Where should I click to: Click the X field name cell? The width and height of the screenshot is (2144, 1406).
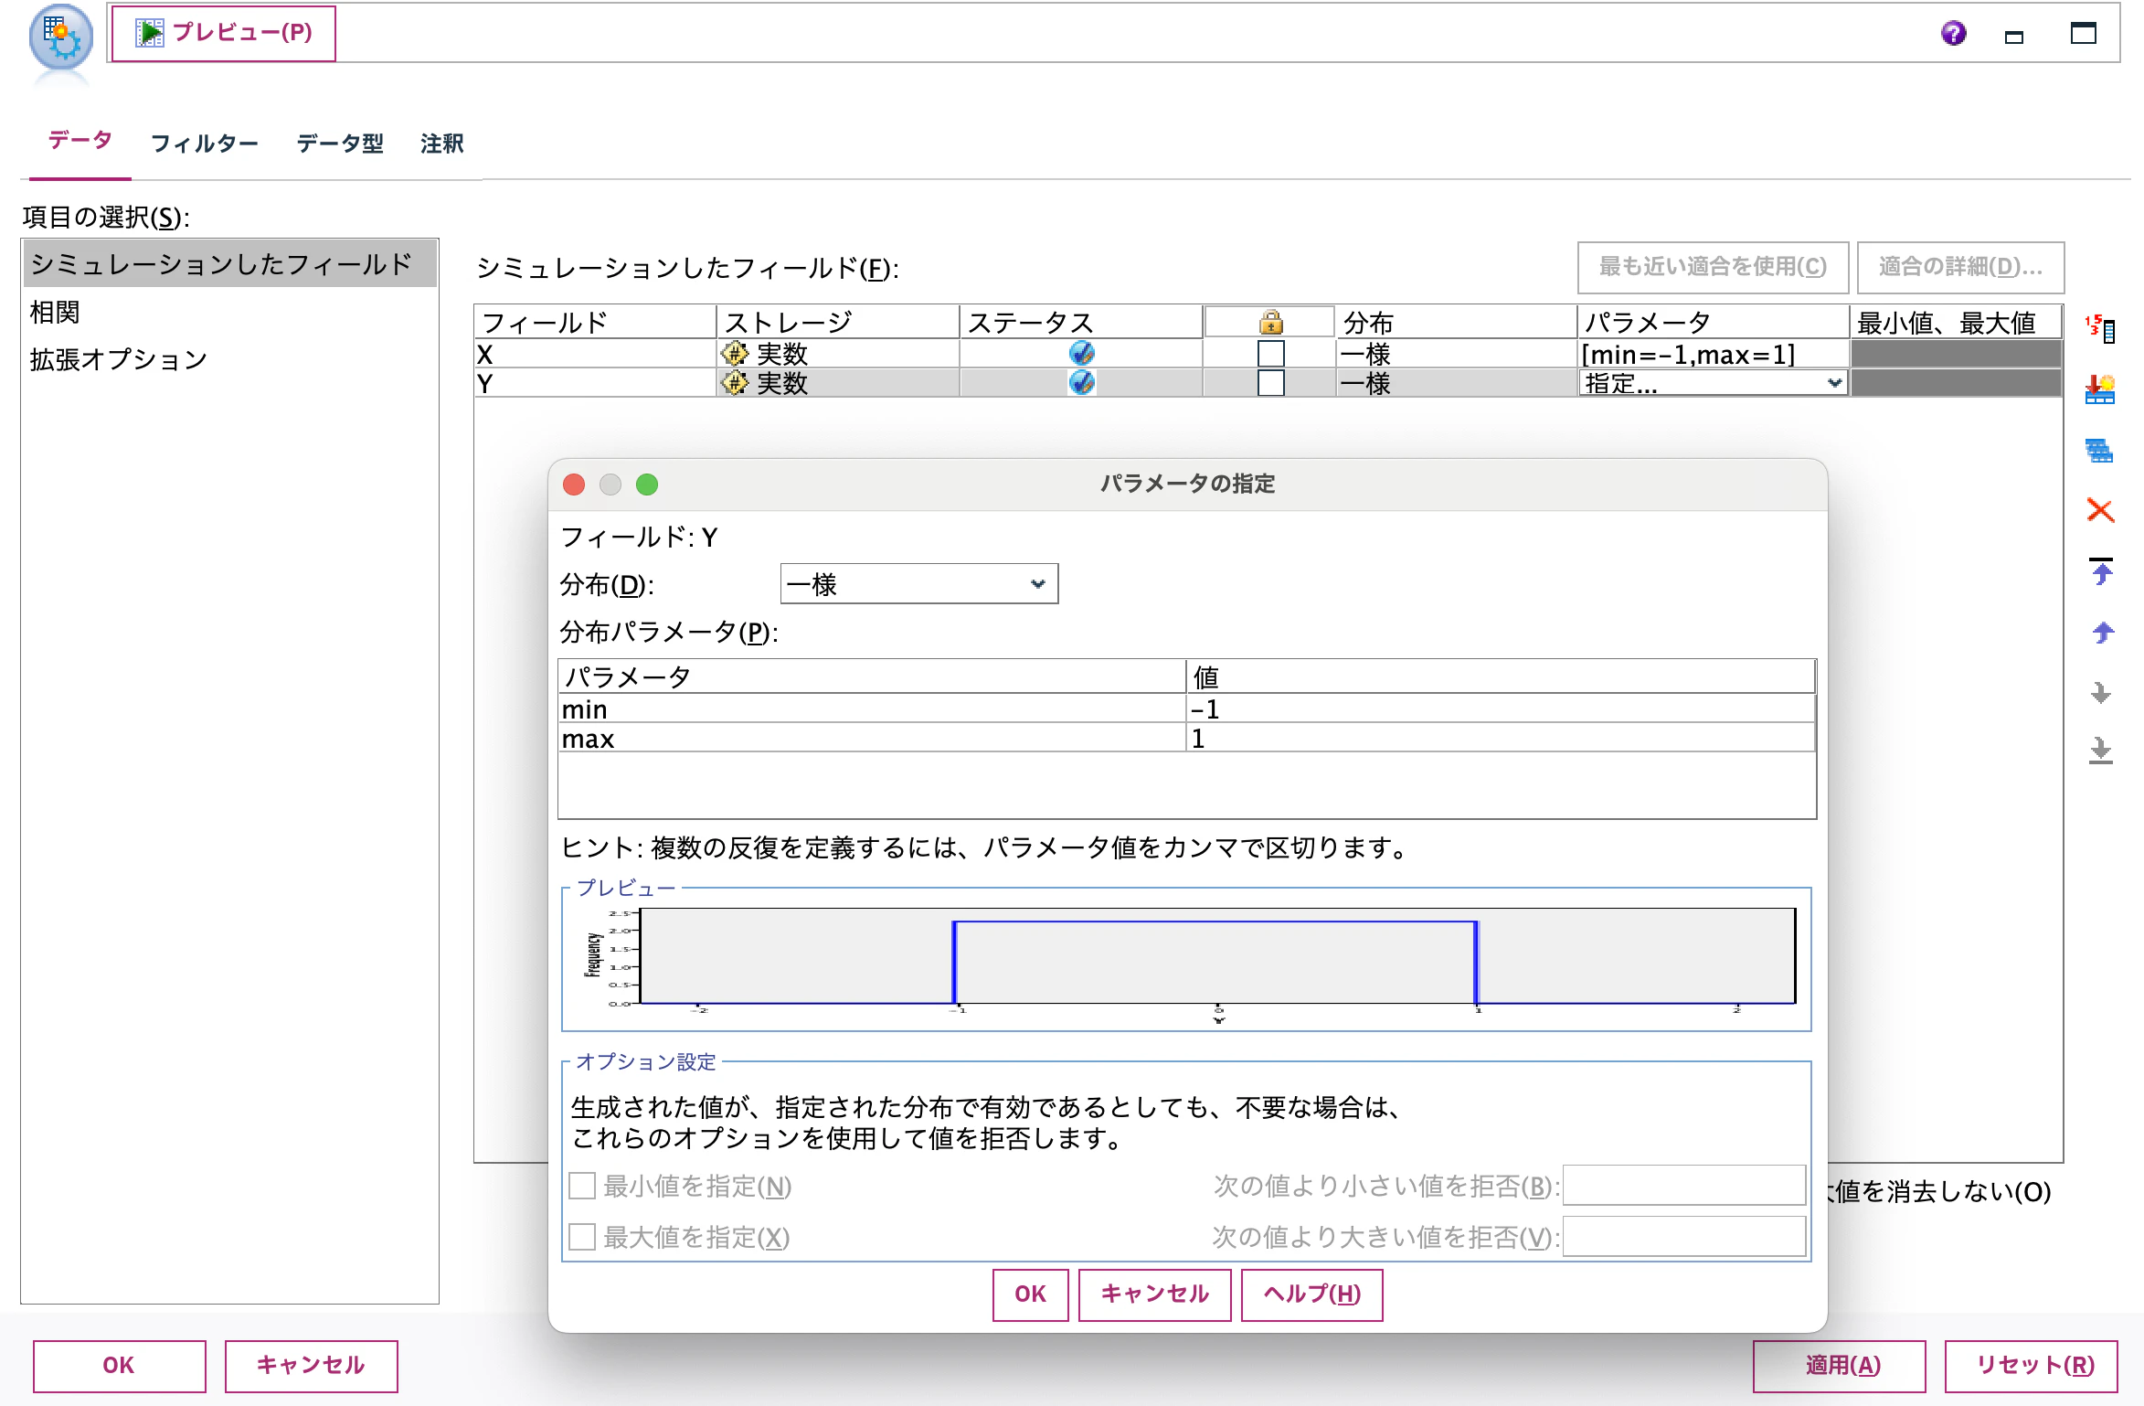595,354
